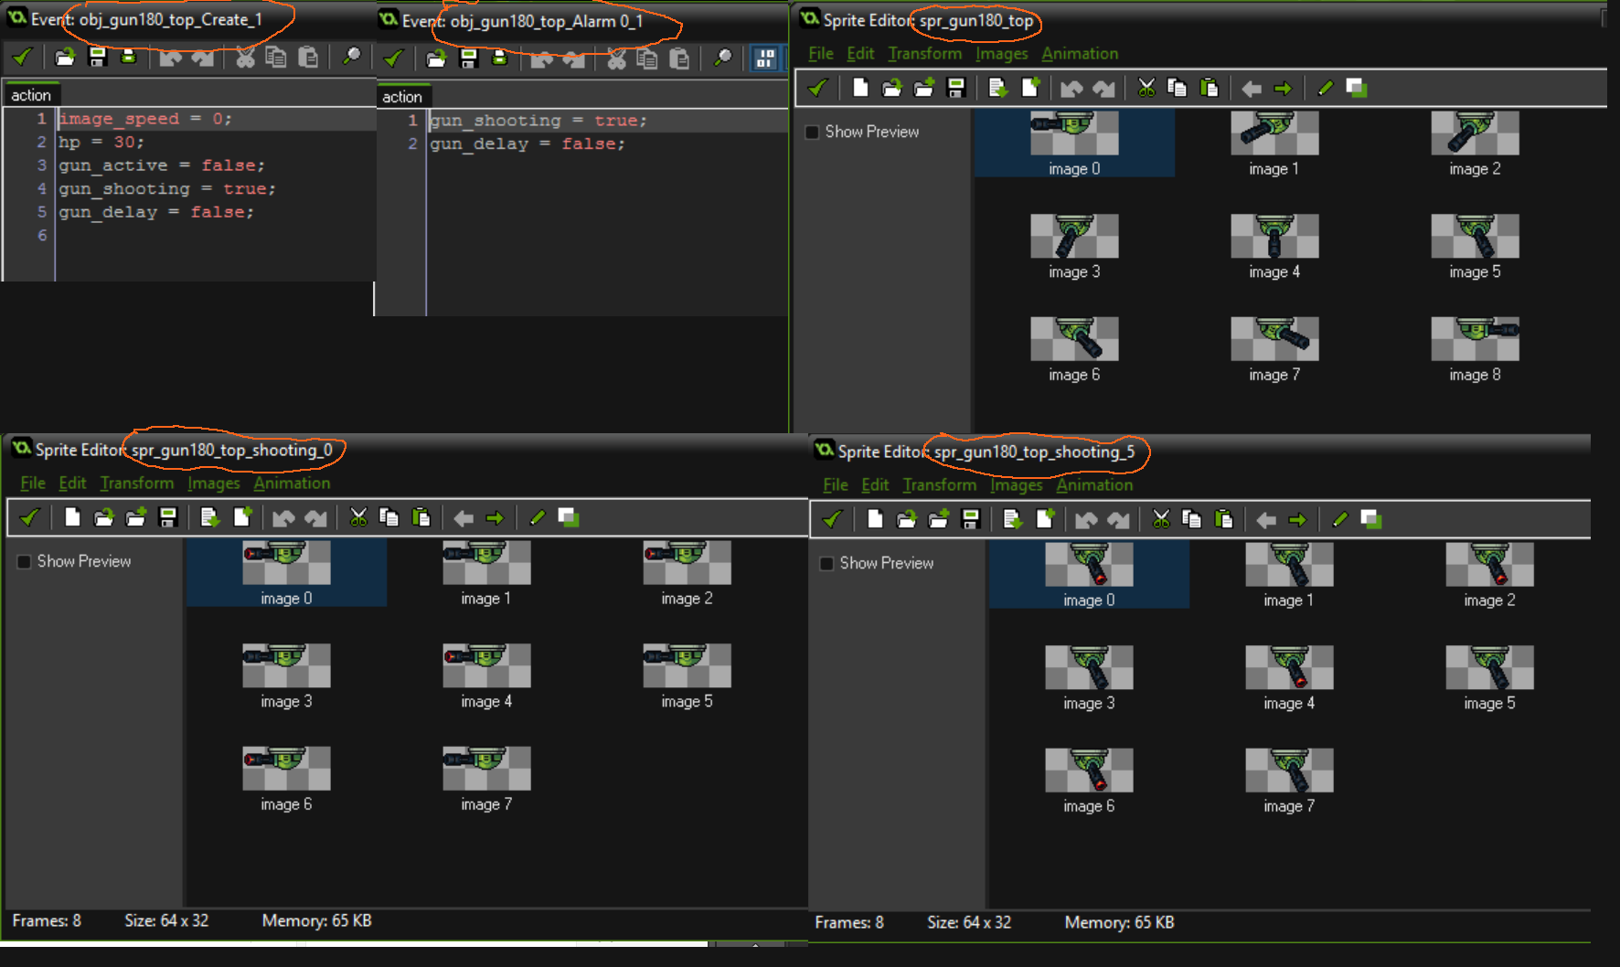Screen dimensions: 1620x967
Task: Click new blank sprite icon in spr_gun180_top_shooting_0 toolbar
Action: pyautogui.click(x=72, y=518)
